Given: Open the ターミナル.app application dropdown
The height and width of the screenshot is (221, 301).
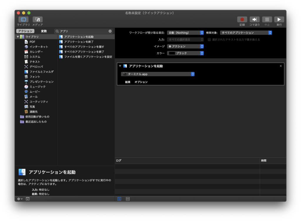Looking at the screenshot, I should coord(158,74).
